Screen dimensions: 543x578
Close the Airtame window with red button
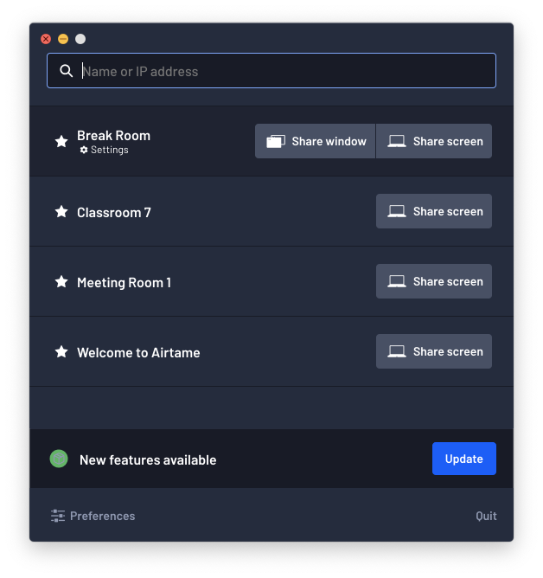[46, 39]
